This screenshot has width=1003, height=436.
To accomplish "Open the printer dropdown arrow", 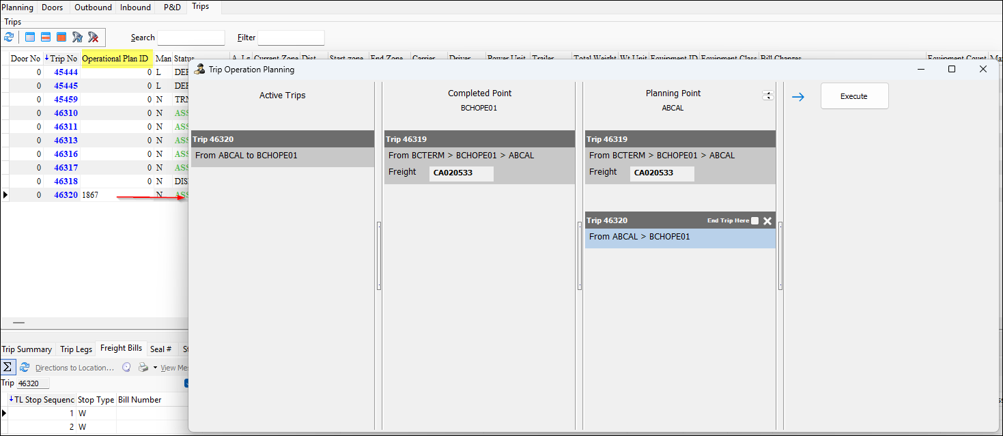I will point(154,367).
